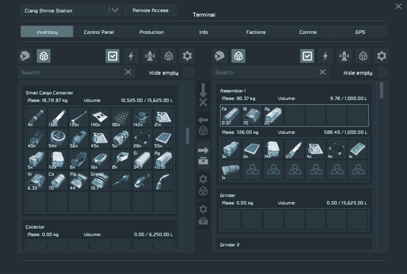
Task: Click the right panel gear filter icon
Action: pyautogui.click(x=382, y=56)
